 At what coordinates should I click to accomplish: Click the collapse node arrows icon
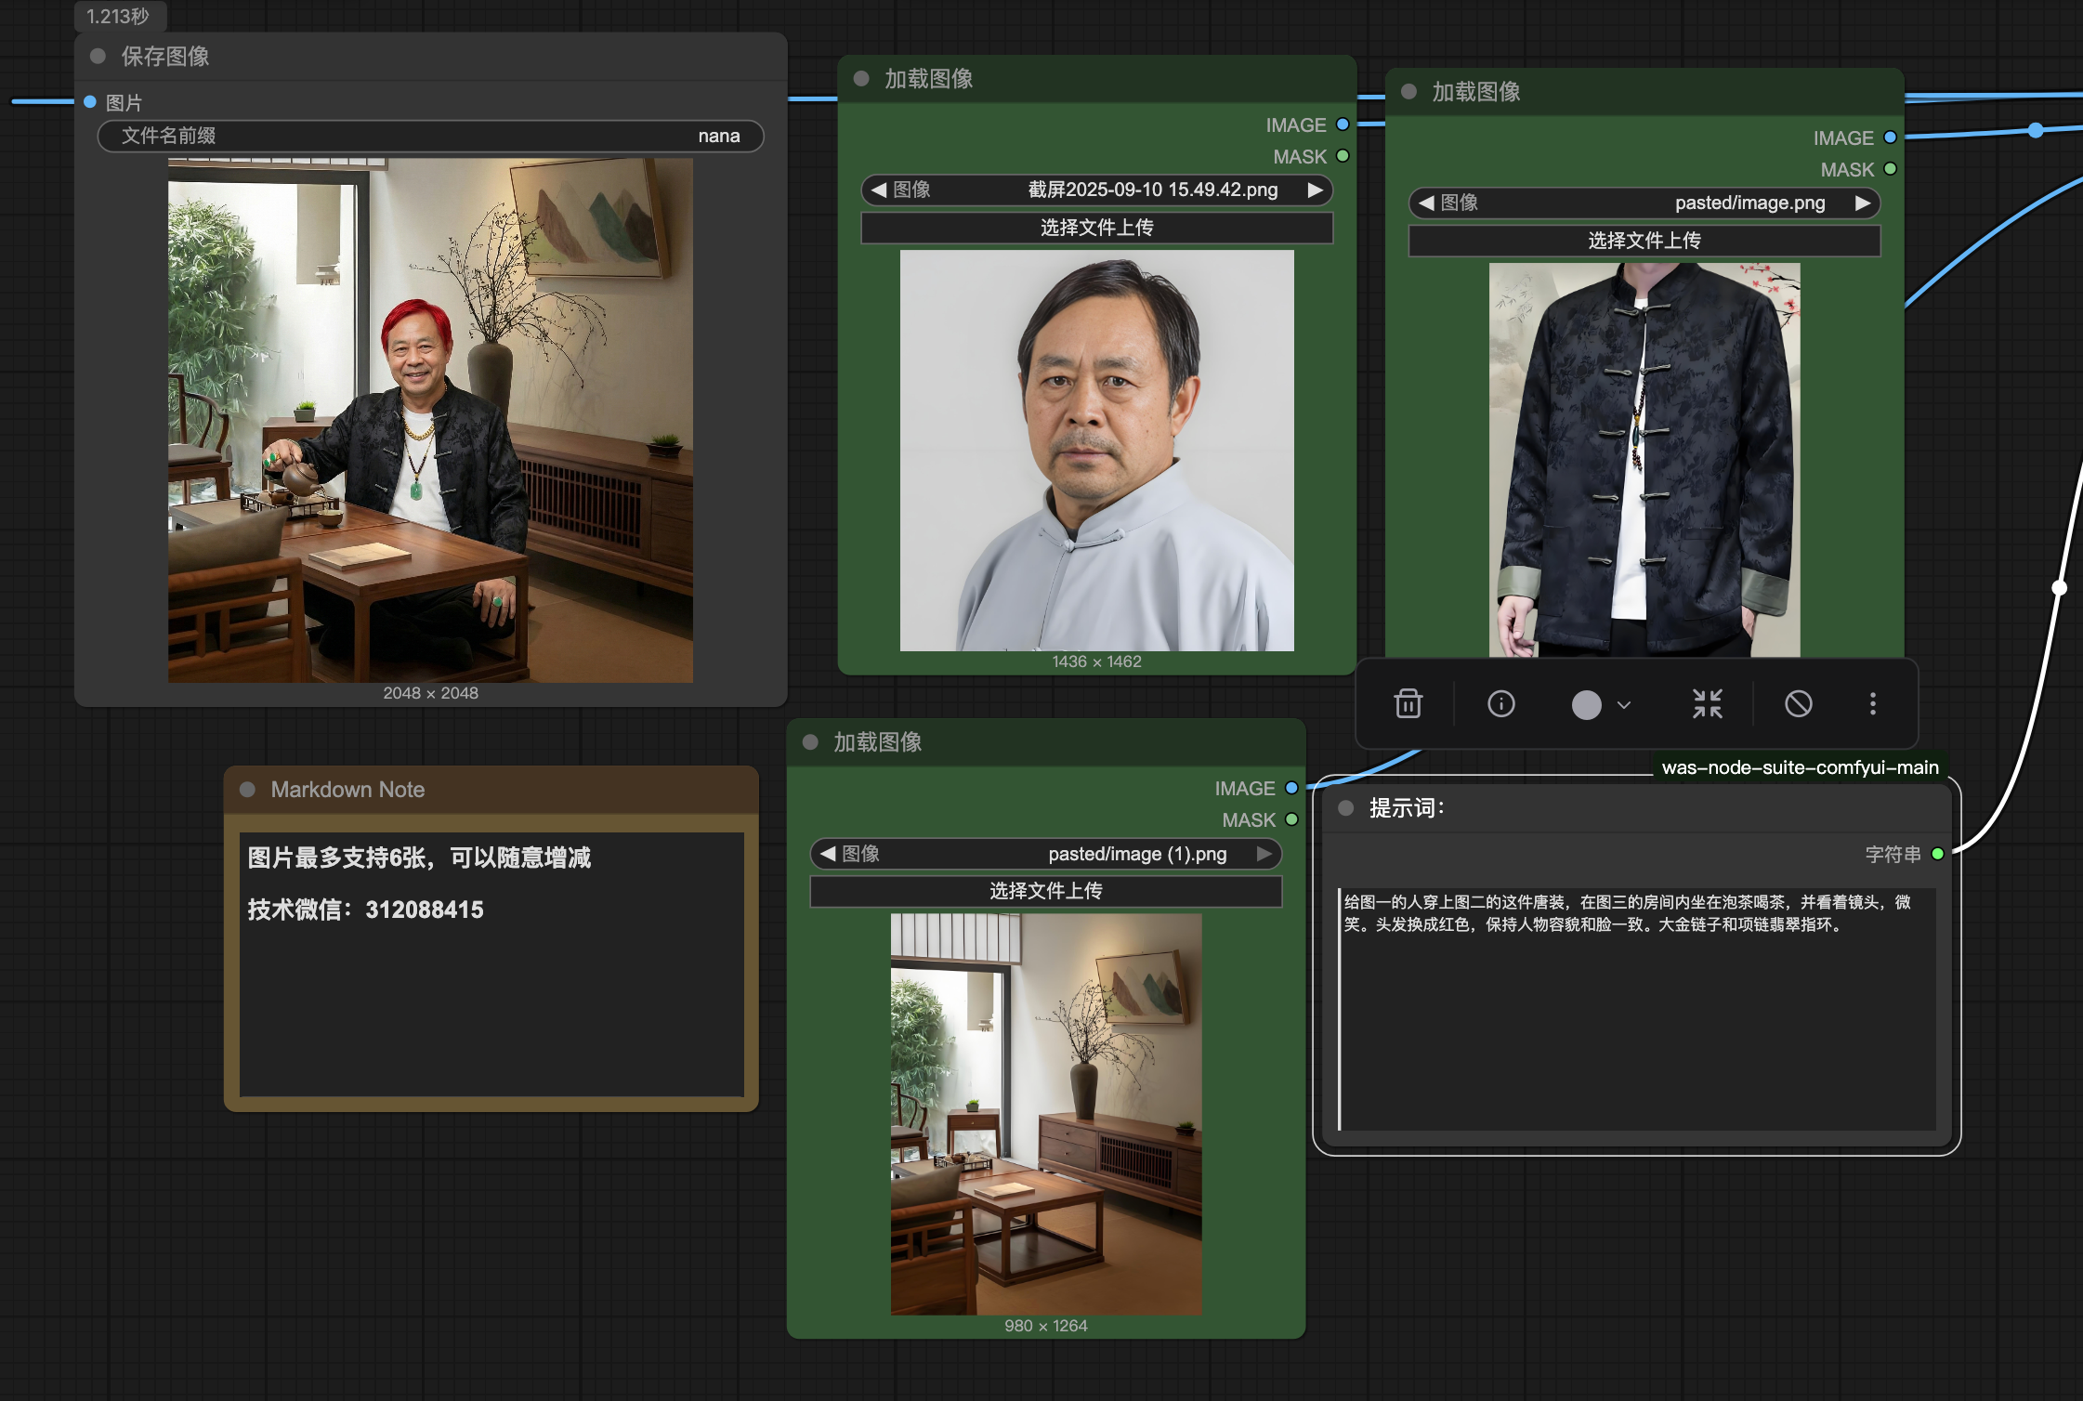tap(1707, 703)
